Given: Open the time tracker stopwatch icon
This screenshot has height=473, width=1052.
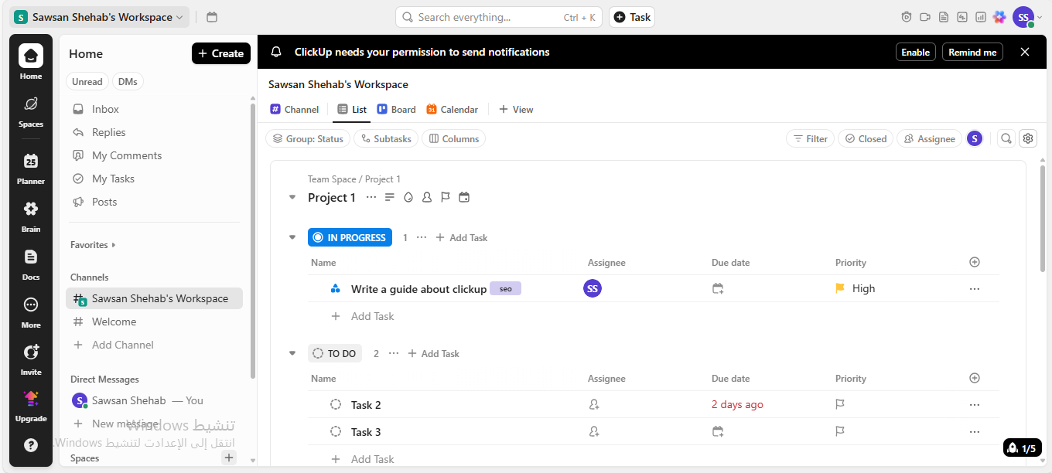Looking at the screenshot, I should tap(907, 17).
